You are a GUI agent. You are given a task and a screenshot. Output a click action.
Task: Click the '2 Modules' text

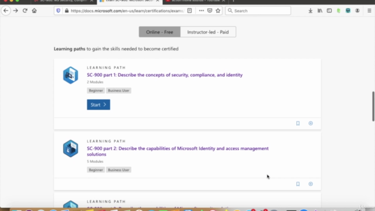95,82
